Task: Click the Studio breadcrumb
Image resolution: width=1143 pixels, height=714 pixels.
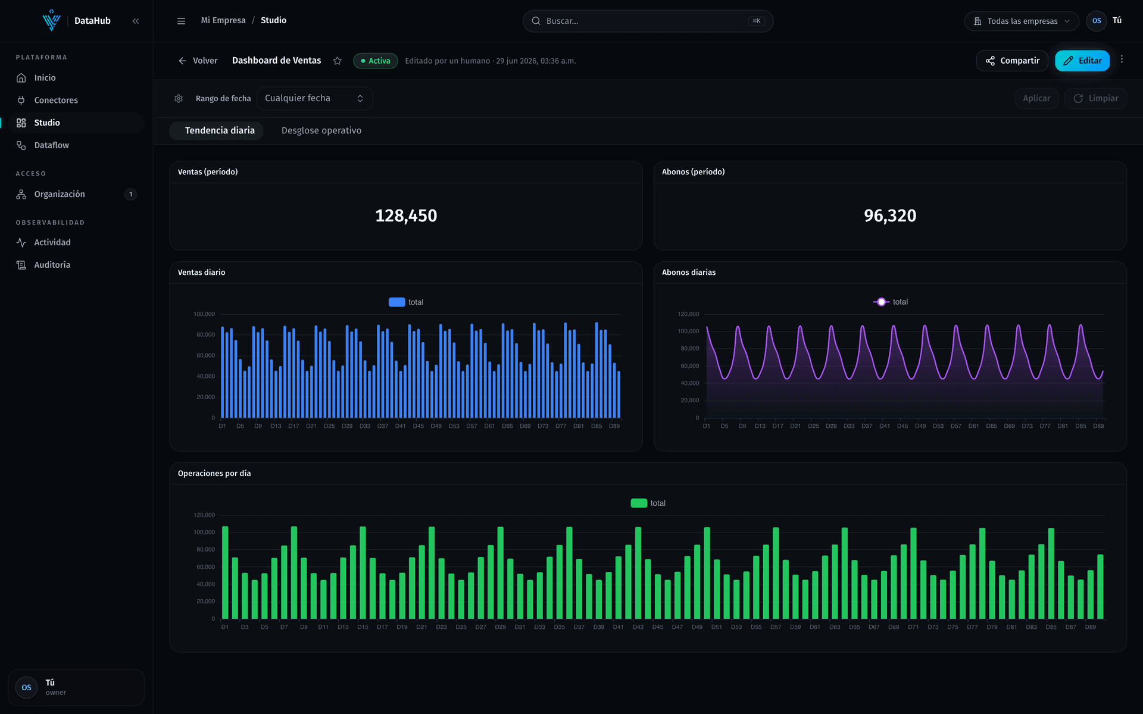Action: click(x=273, y=20)
